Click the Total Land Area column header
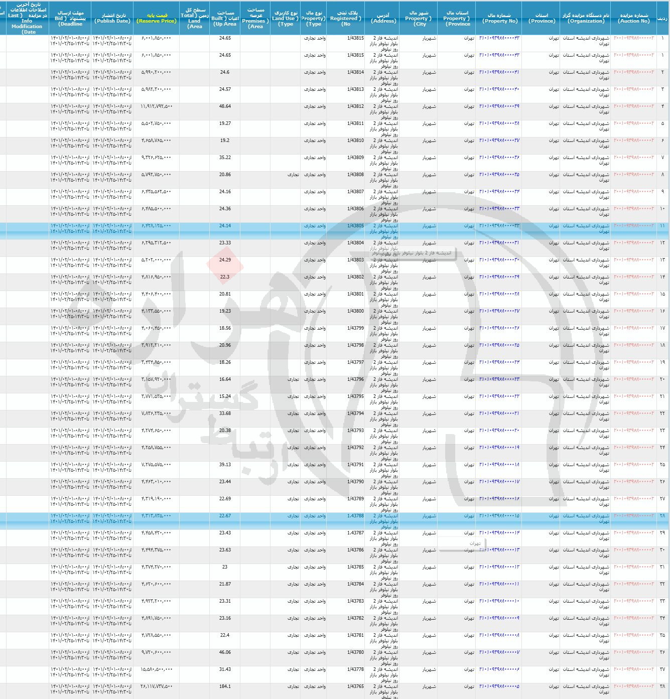The height and width of the screenshot is (699, 670). tap(195, 18)
